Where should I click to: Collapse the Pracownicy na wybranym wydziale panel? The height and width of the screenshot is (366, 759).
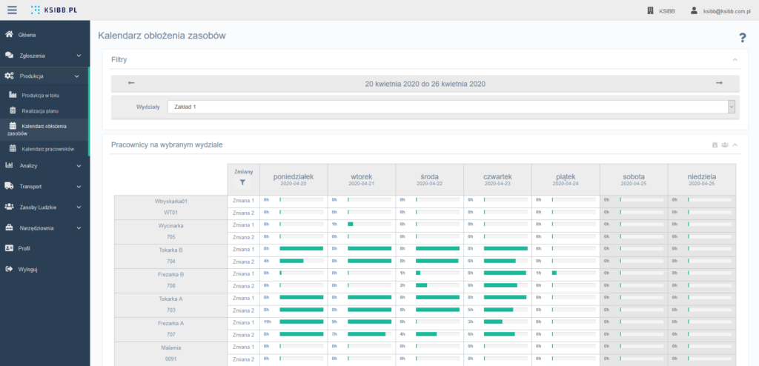coord(735,145)
